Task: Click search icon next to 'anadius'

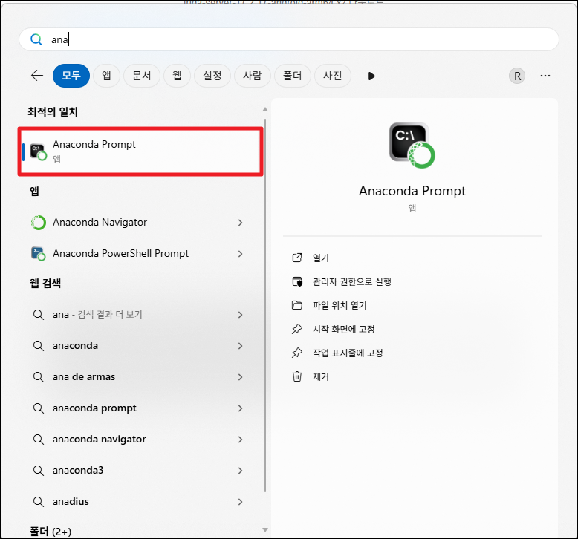Action: 39,501
